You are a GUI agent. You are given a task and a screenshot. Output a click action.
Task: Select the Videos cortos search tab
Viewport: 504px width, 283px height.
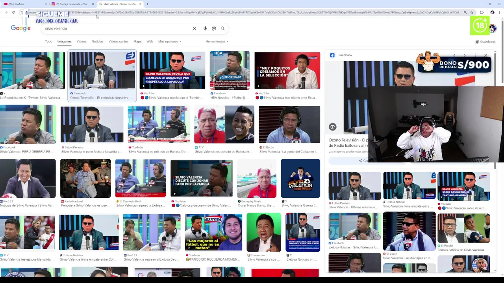point(119,41)
